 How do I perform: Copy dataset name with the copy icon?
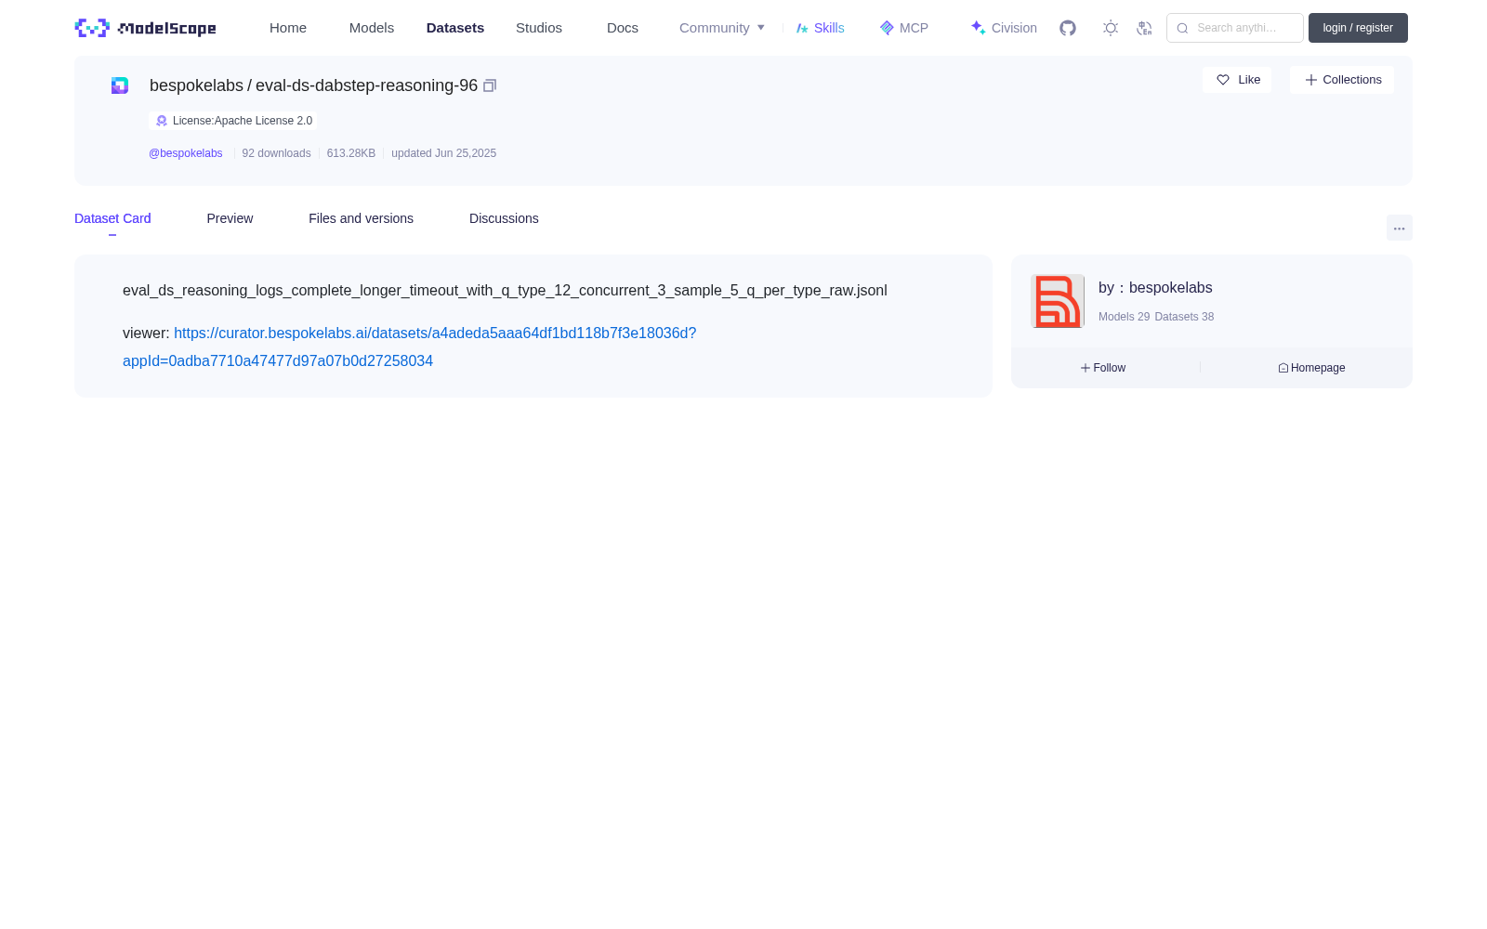point(490,85)
